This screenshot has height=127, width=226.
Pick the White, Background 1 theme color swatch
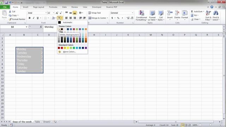(x=59, y=29)
